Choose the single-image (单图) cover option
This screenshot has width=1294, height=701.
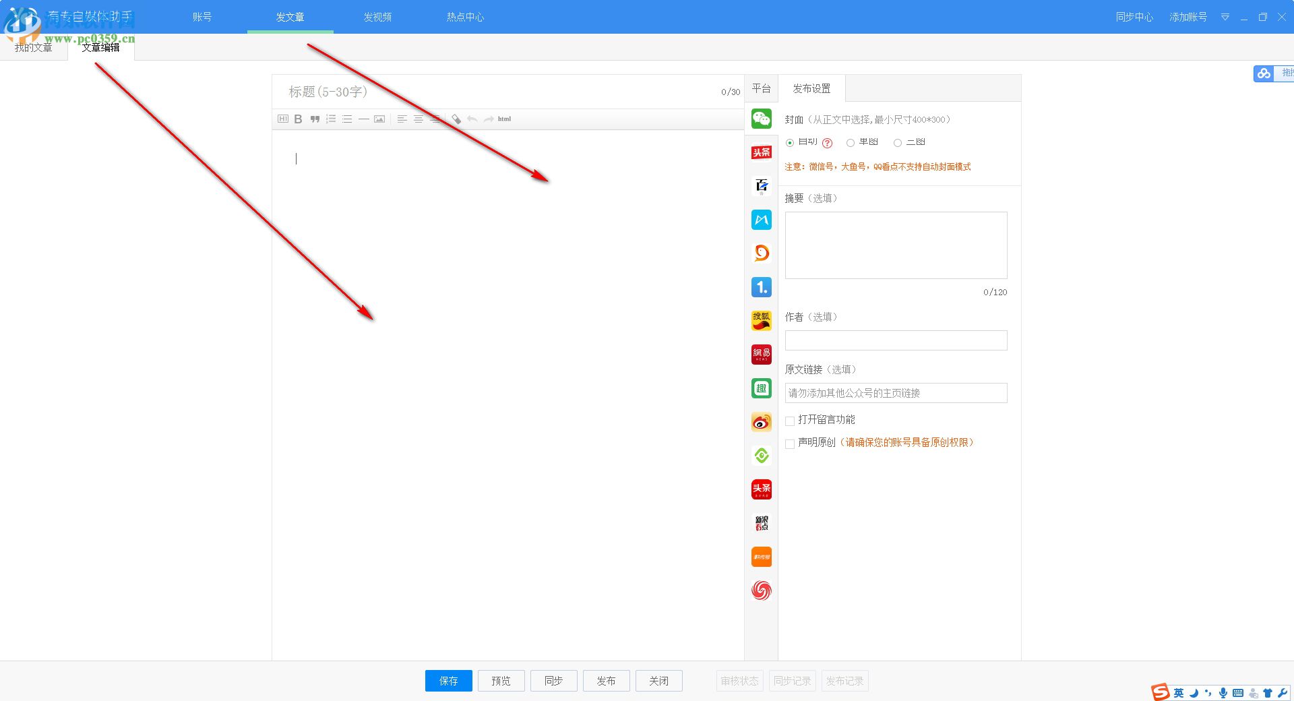(x=851, y=143)
